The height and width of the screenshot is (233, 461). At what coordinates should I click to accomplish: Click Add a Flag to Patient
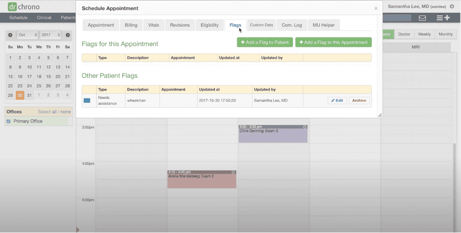[x=265, y=42]
